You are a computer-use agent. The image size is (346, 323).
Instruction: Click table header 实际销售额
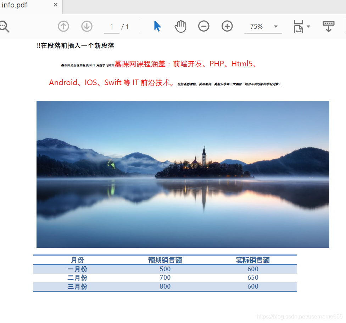(253, 260)
